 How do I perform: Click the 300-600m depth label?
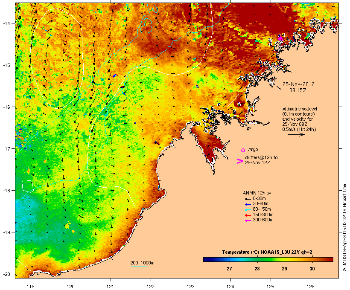[263, 220]
